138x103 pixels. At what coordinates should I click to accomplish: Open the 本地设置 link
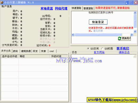pos(47,8)
